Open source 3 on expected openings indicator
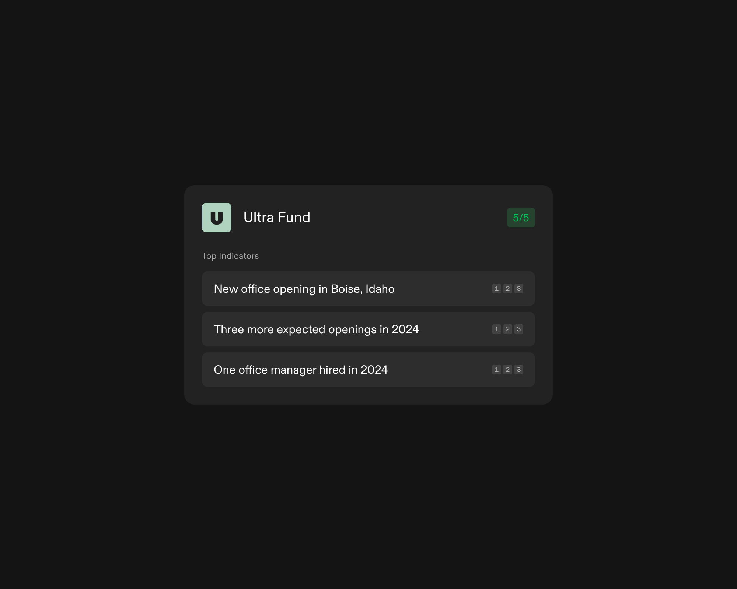This screenshot has width=737, height=589. tap(518, 329)
